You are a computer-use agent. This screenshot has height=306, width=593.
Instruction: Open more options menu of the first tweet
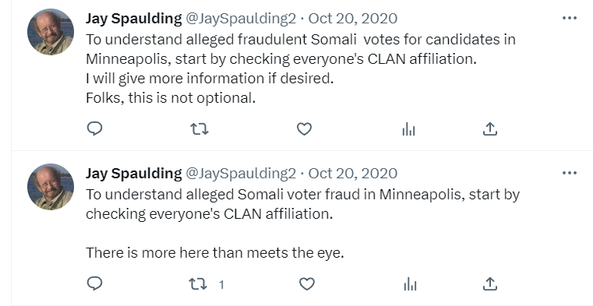pyautogui.click(x=569, y=18)
